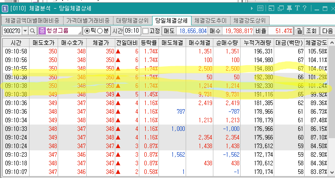The image size is (335, 178).
Task: Click the time cell 09:10:34
Action: (x=16, y=120)
